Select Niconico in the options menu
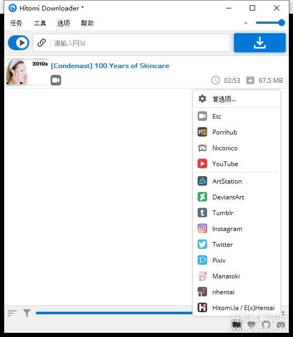This screenshot has width=293, height=337. [237, 148]
